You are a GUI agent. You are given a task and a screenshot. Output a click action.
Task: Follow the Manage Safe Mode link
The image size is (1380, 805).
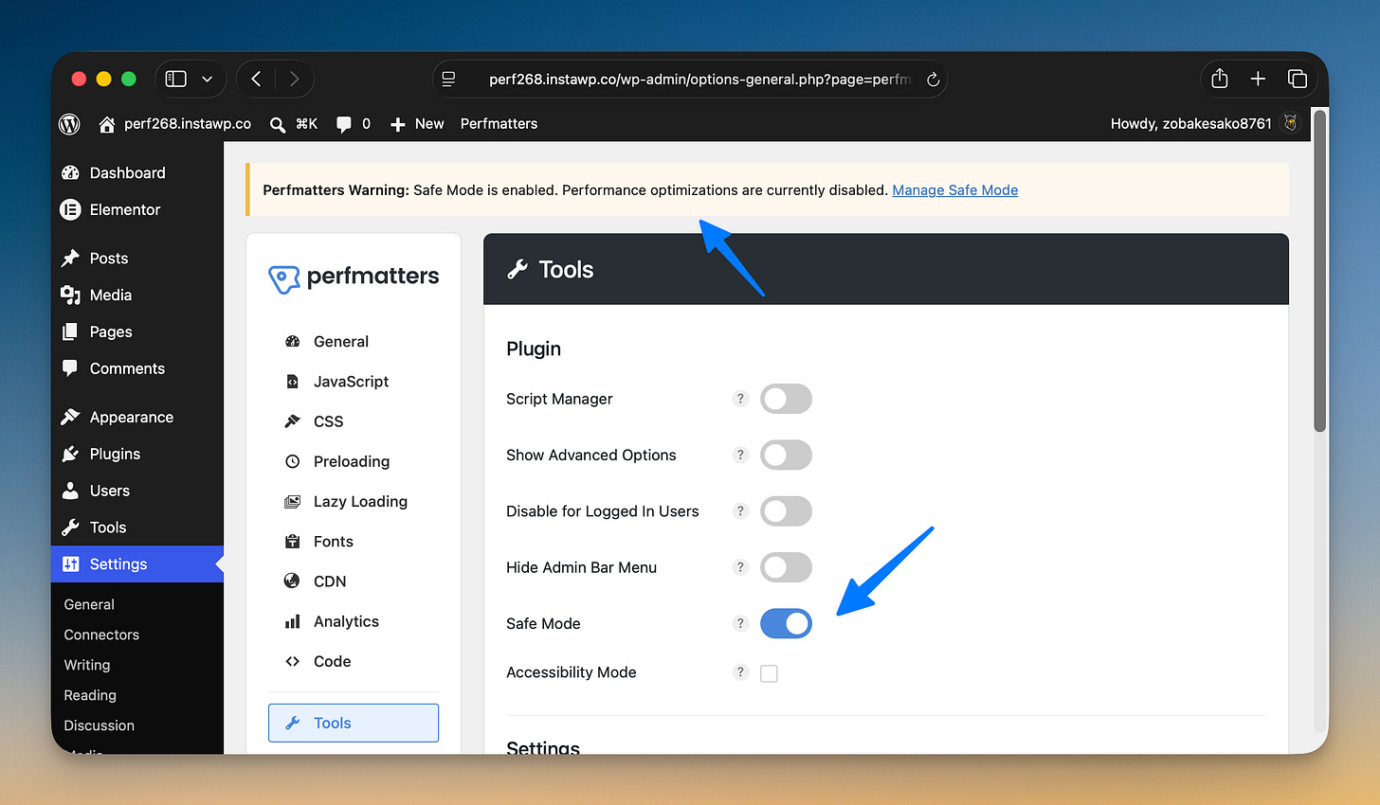pos(955,190)
